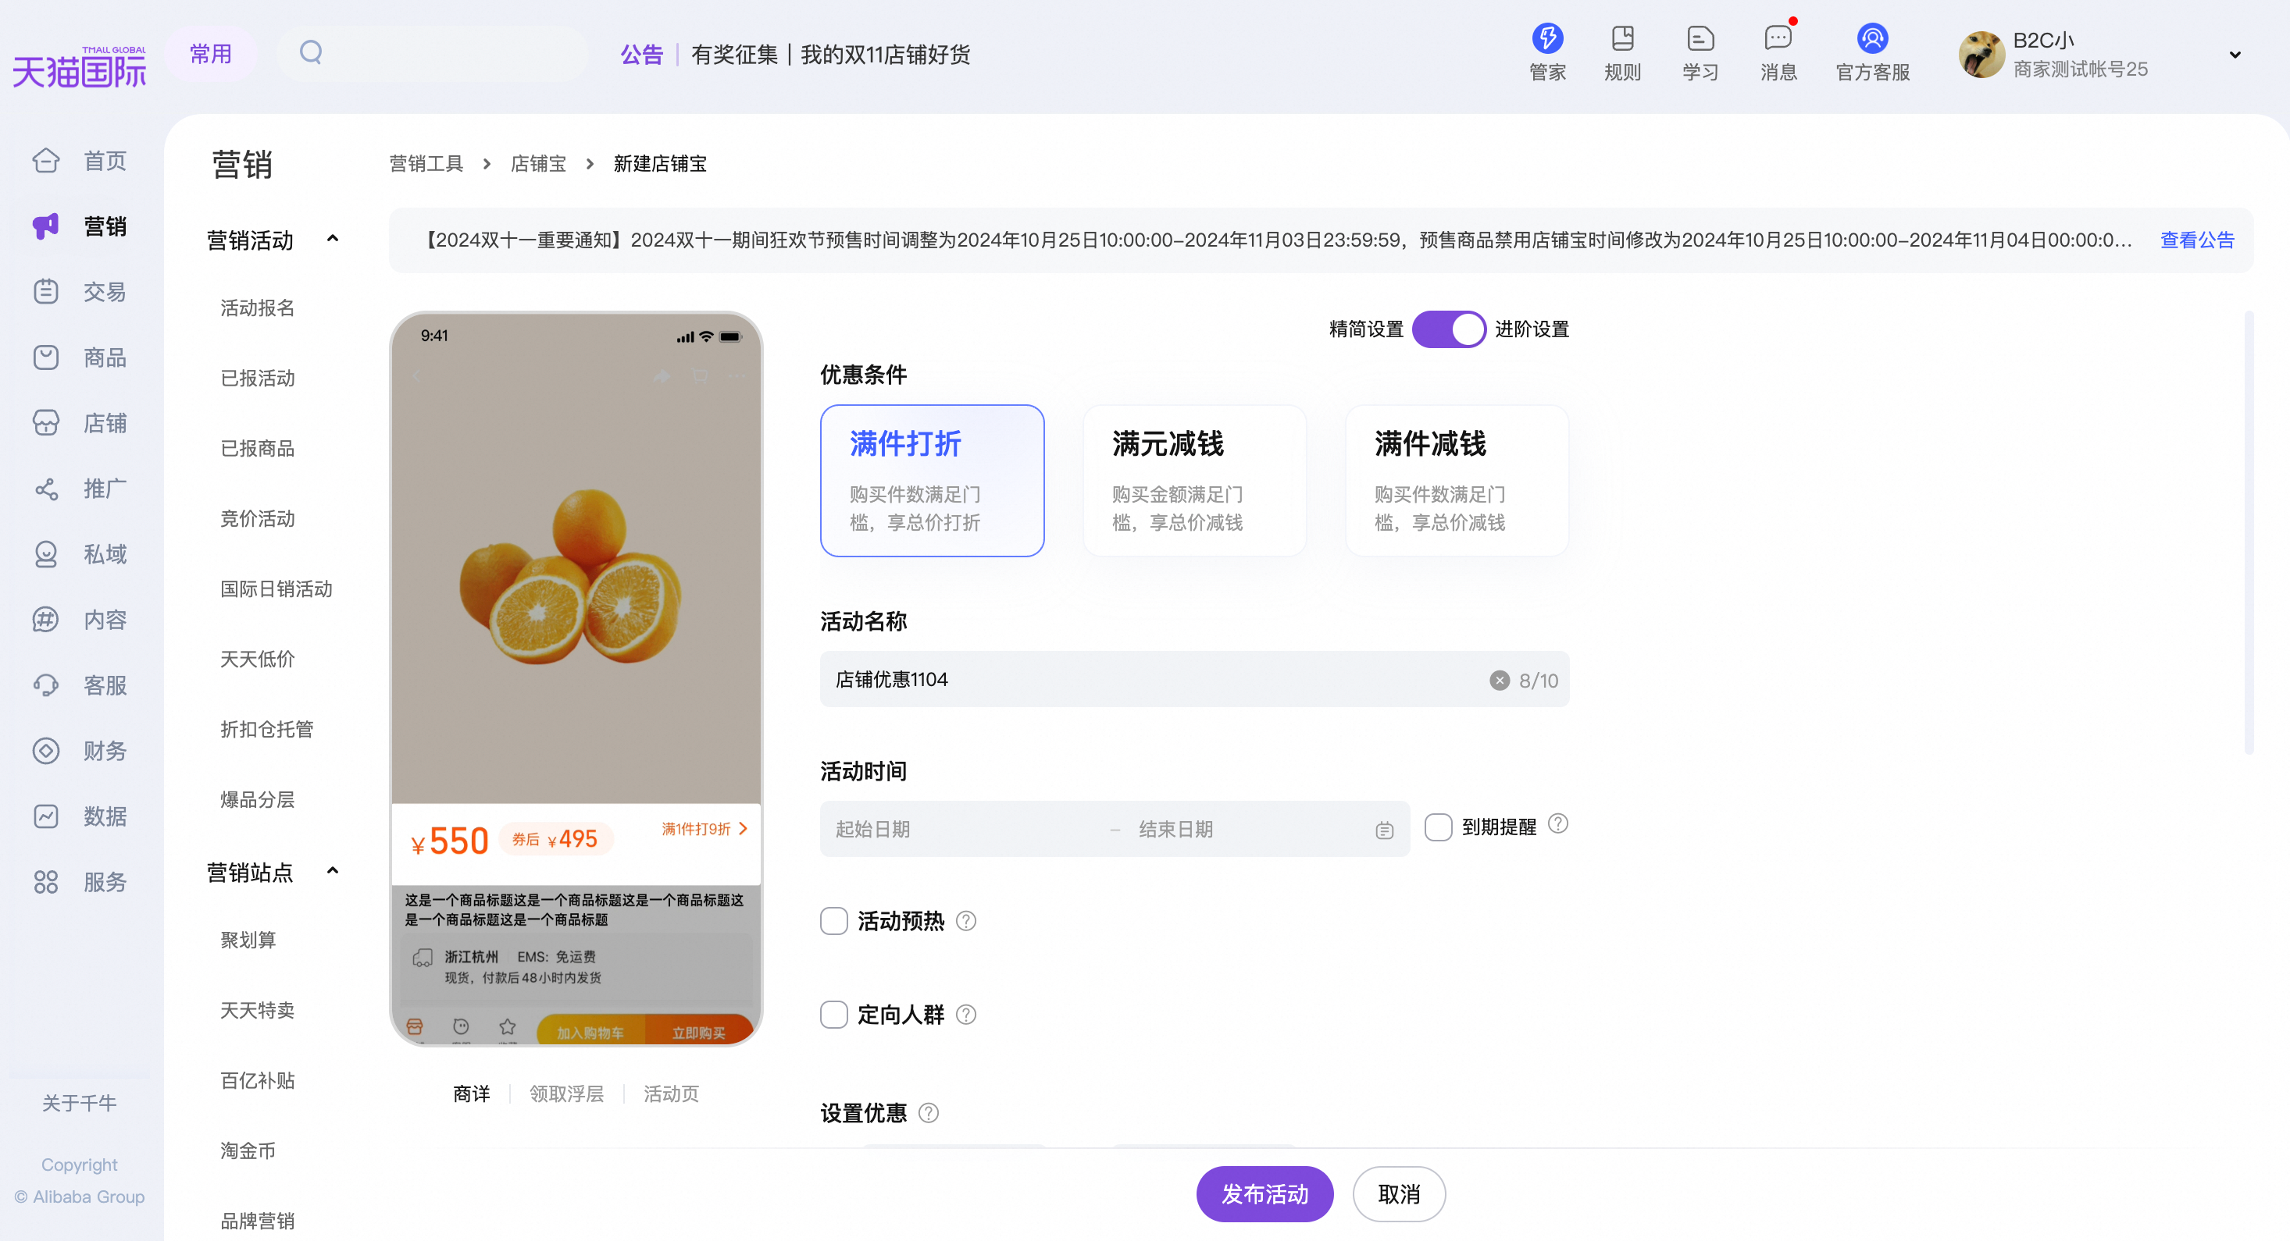Contact 官方客服 support icon
Screen dimensions: 2290x1241
point(1872,38)
